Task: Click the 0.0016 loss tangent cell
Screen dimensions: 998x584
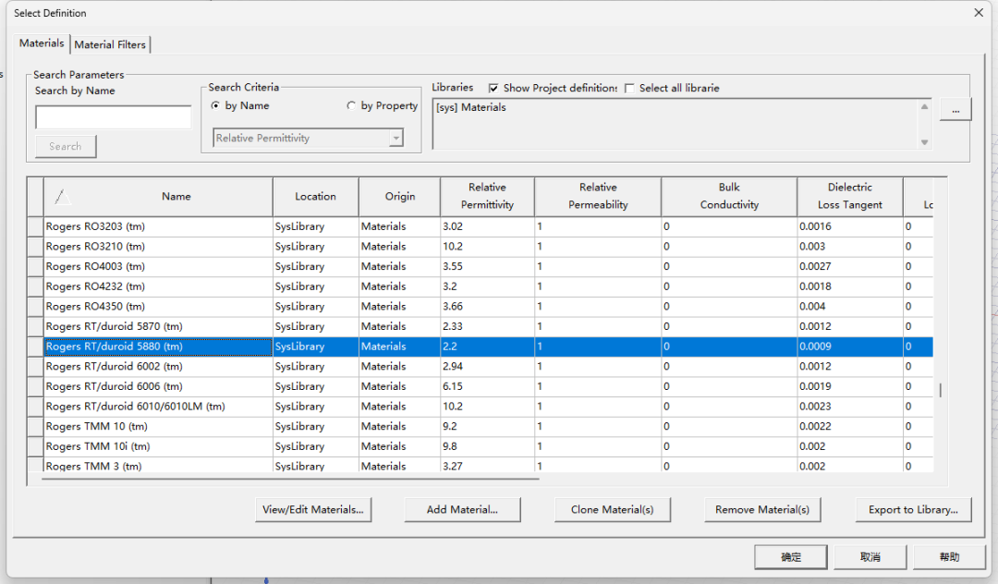Action: click(x=850, y=226)
